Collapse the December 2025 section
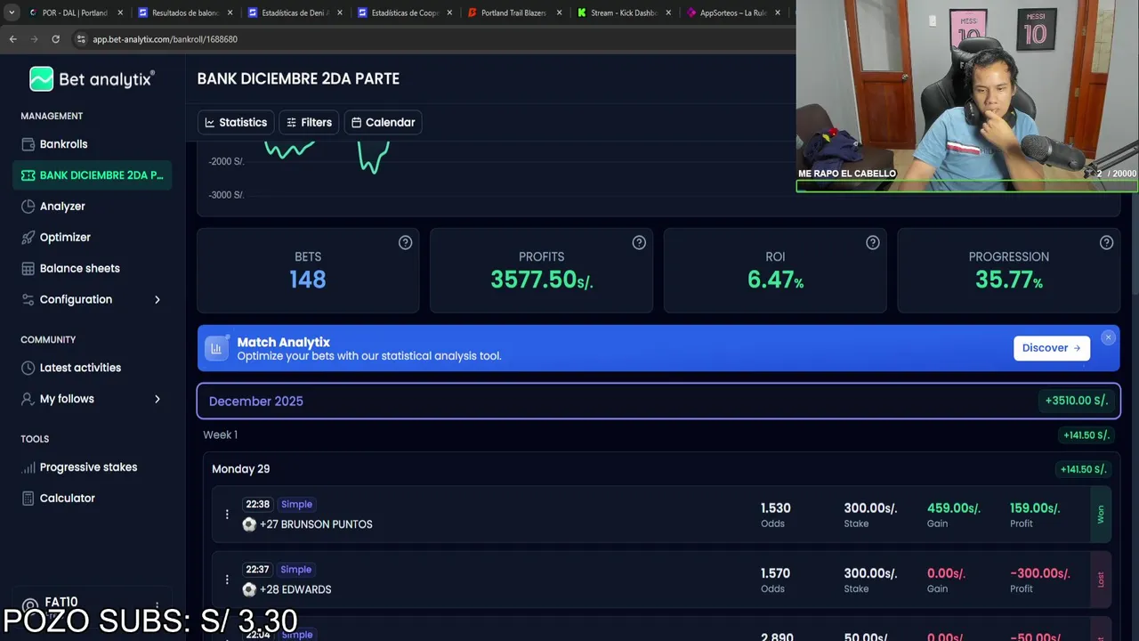 click(x=658, y=402)
